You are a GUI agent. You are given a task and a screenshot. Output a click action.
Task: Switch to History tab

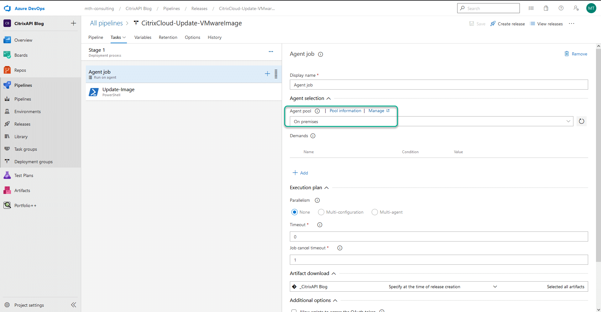[215, 37]
